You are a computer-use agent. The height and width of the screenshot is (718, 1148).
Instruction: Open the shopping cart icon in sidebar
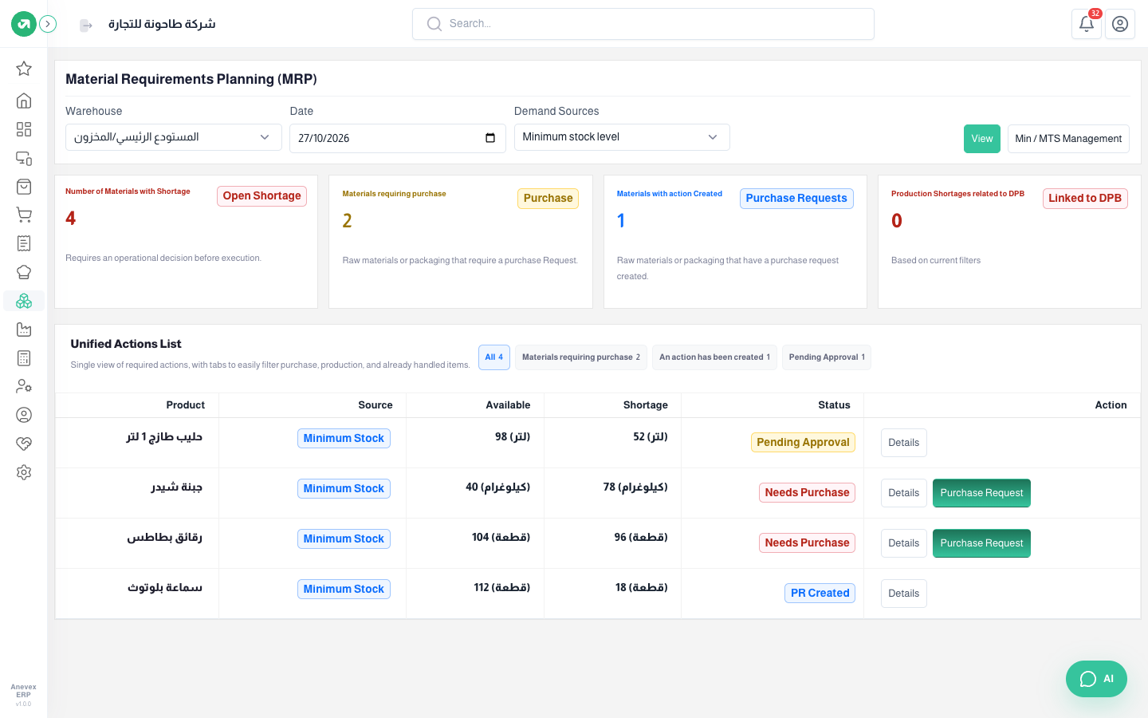(x=24, y=215)
